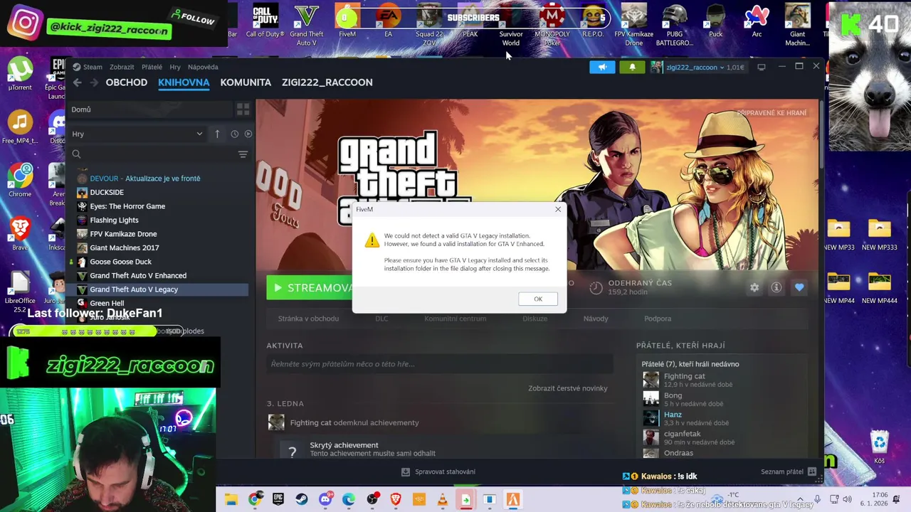Select Giant Machines 2017 in library

(x=125, y=247)
